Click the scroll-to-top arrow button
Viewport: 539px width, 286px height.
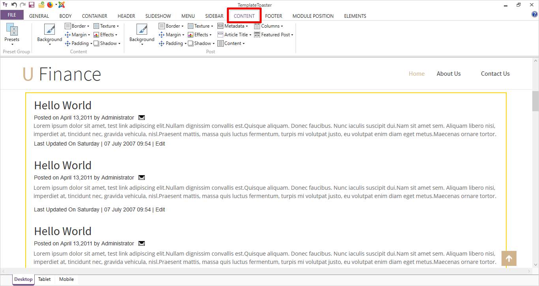click(509, 258)
